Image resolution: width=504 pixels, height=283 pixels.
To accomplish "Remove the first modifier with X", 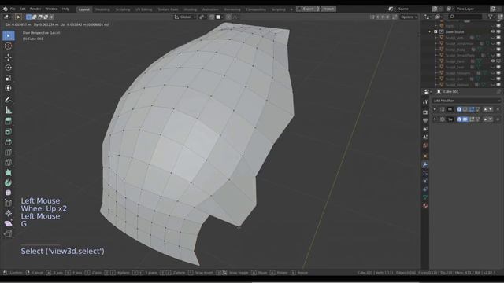I will [498, 109].
